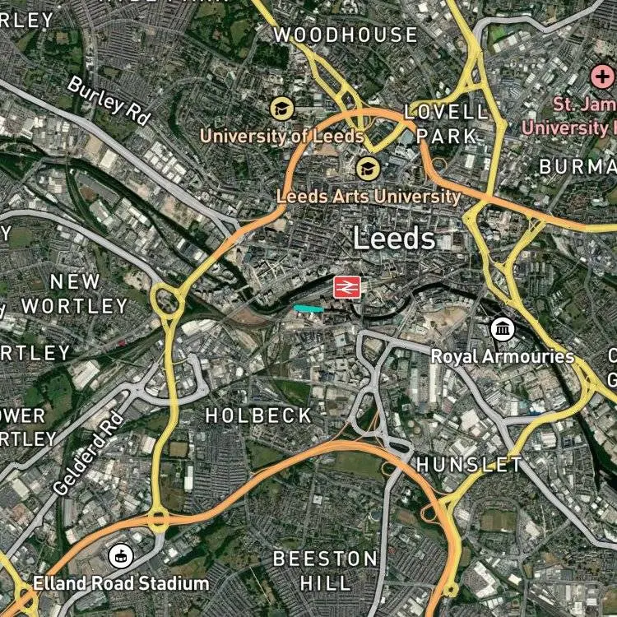Click the Burley Rd road label
The height and width of the screenshot is (617, 617).
(x=109, y=101)
